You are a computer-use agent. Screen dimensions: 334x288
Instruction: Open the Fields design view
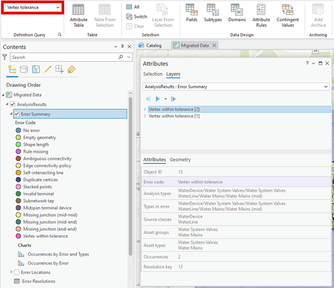[192, 13]
